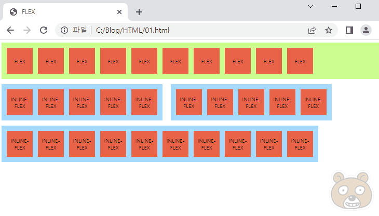
Task: Open the user profile avatar
Action: [366, 30]
